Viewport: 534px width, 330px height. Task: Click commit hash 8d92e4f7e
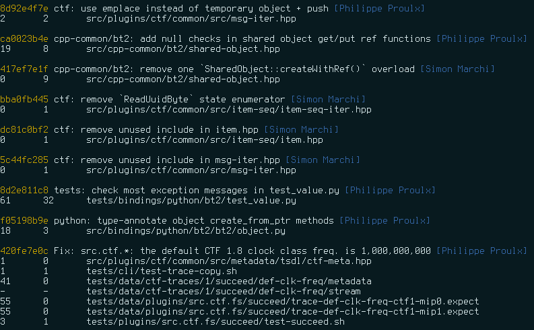coord(24,8)
